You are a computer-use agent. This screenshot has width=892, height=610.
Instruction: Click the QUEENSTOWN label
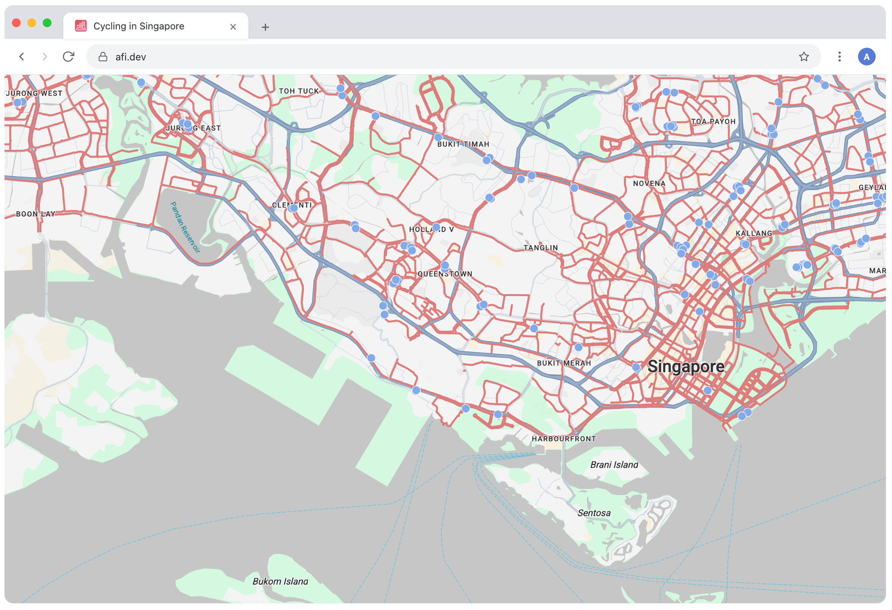click(x=445, y=274)
